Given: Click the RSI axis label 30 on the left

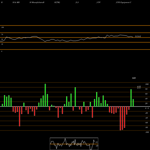Looking at the screenshot, I should tap(2, 44).
